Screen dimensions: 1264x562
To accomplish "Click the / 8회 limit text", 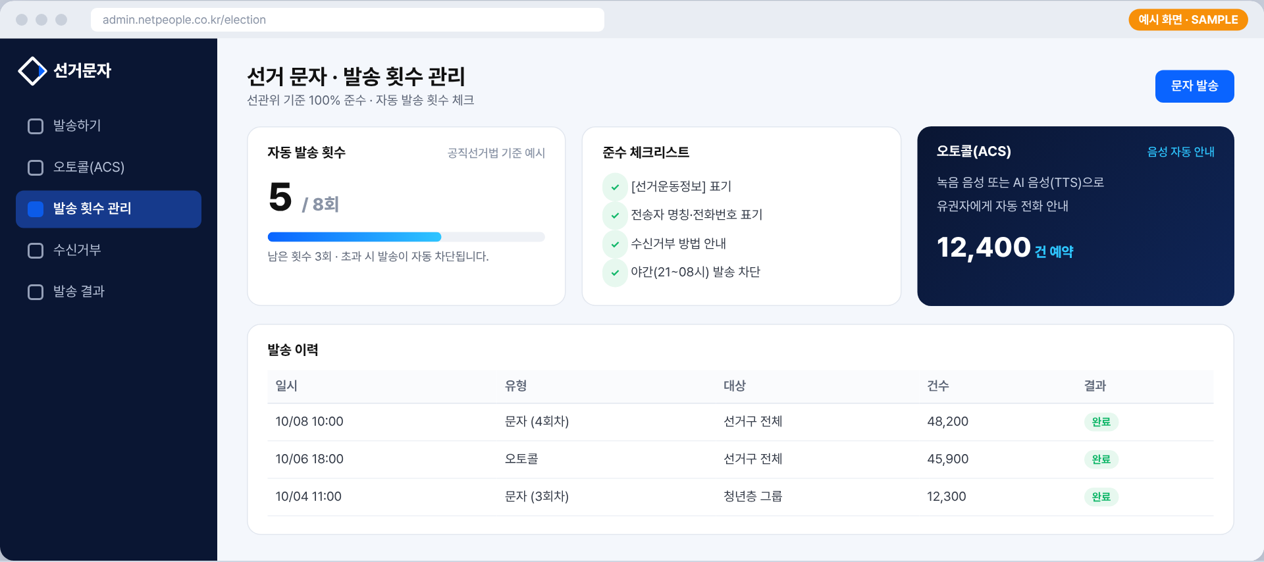I will (x=320, y=205).
